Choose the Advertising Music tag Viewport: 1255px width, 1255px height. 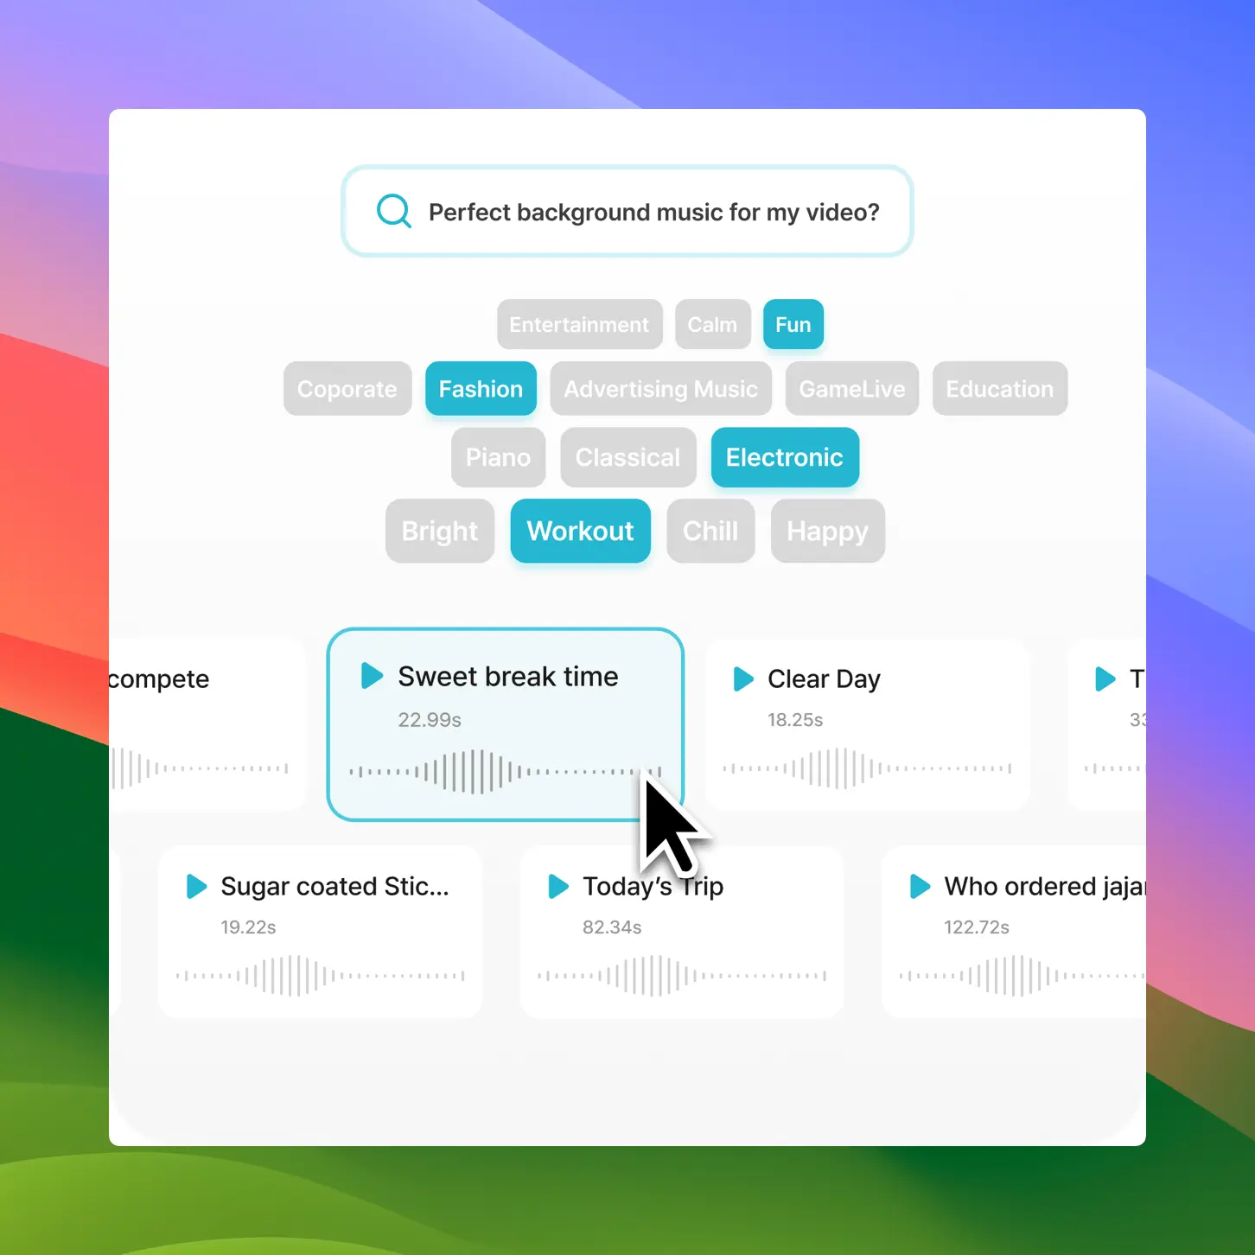pyautogui.click(x=660, y=389)
